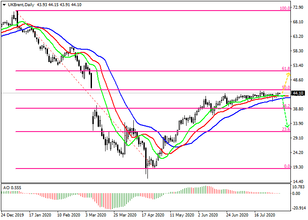Click the 17 Apr 2020 date label
Image resolution: width=308 pixels, height=220 pixels.
[x=153, y=215]
